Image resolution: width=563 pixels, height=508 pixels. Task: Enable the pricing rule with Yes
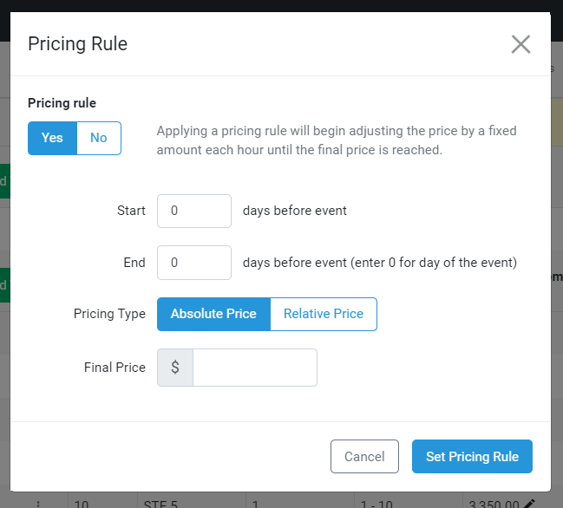pyautogui.click(x=52, y=138)
